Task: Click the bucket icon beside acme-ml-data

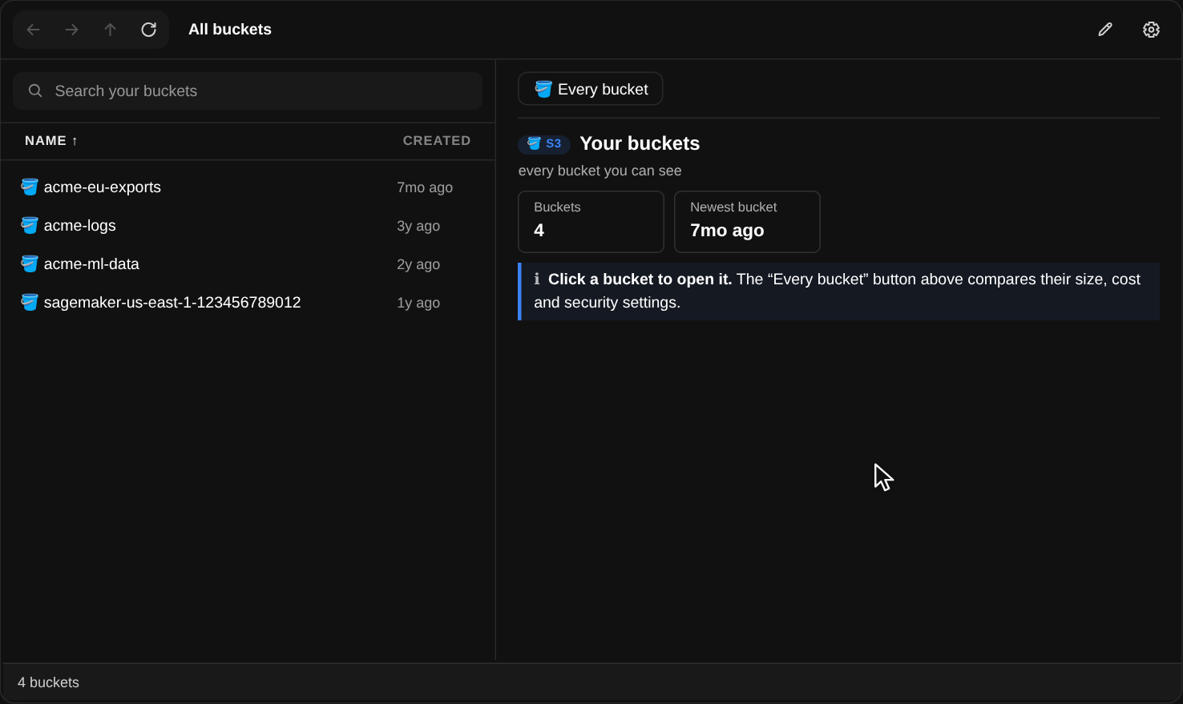Action: (30, 263)
